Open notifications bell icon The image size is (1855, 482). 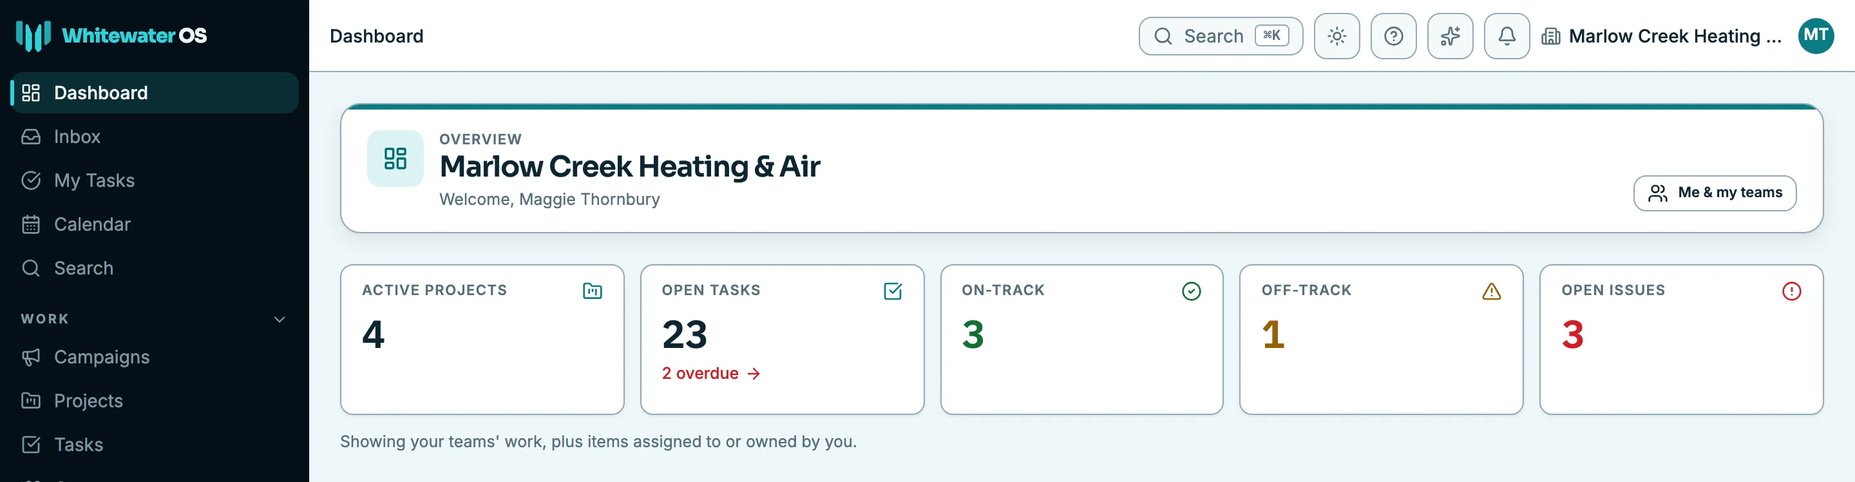(1507, 36)
